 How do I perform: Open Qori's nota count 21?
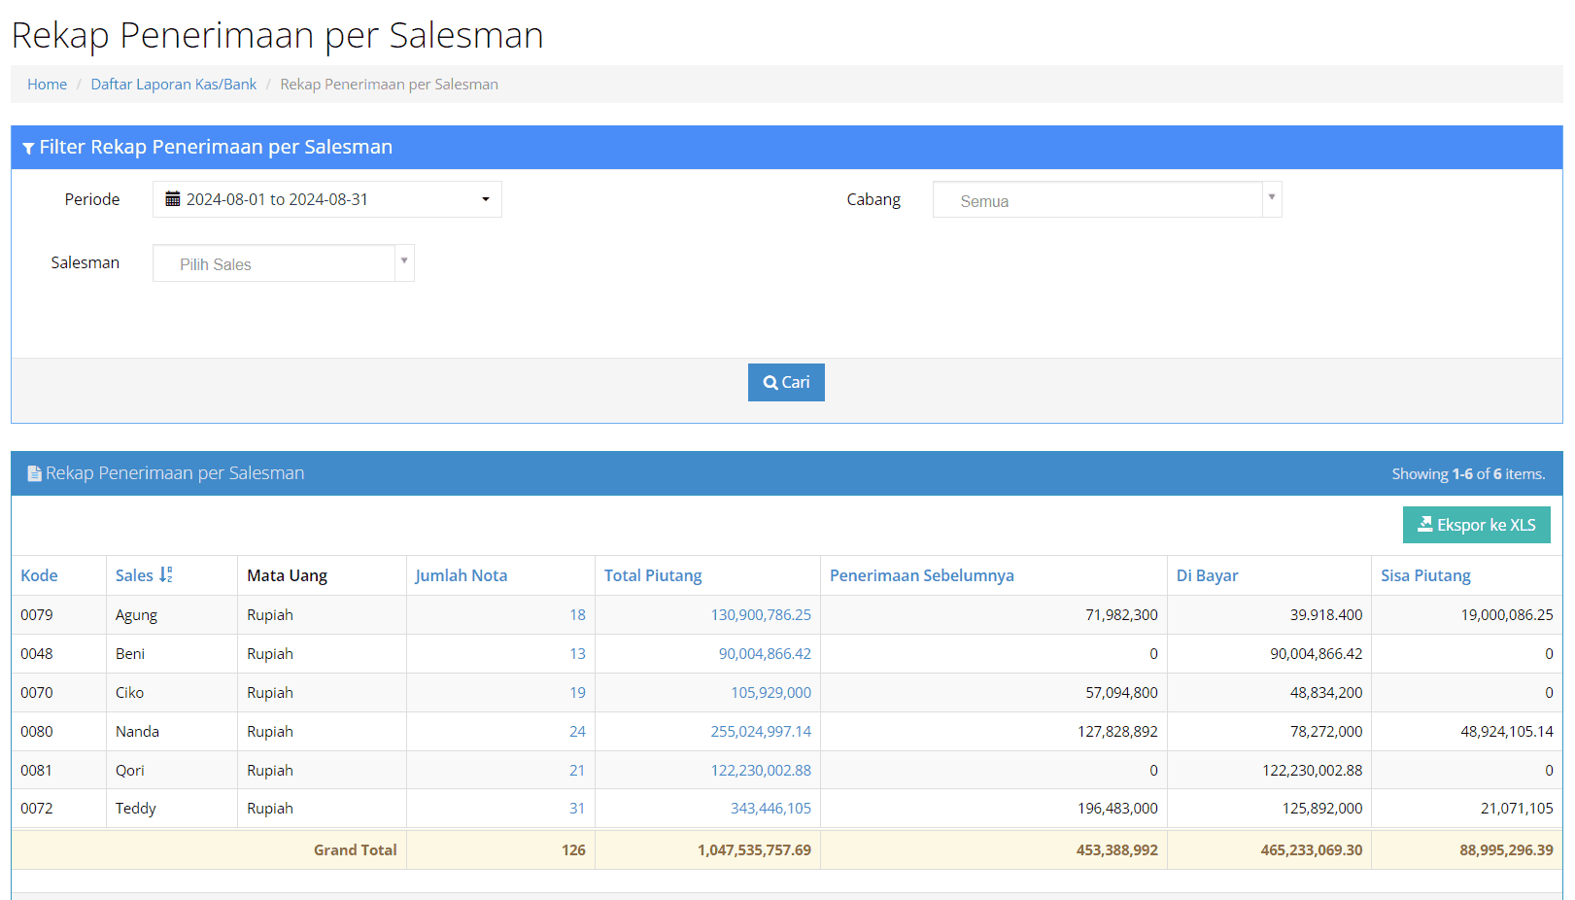577,771
